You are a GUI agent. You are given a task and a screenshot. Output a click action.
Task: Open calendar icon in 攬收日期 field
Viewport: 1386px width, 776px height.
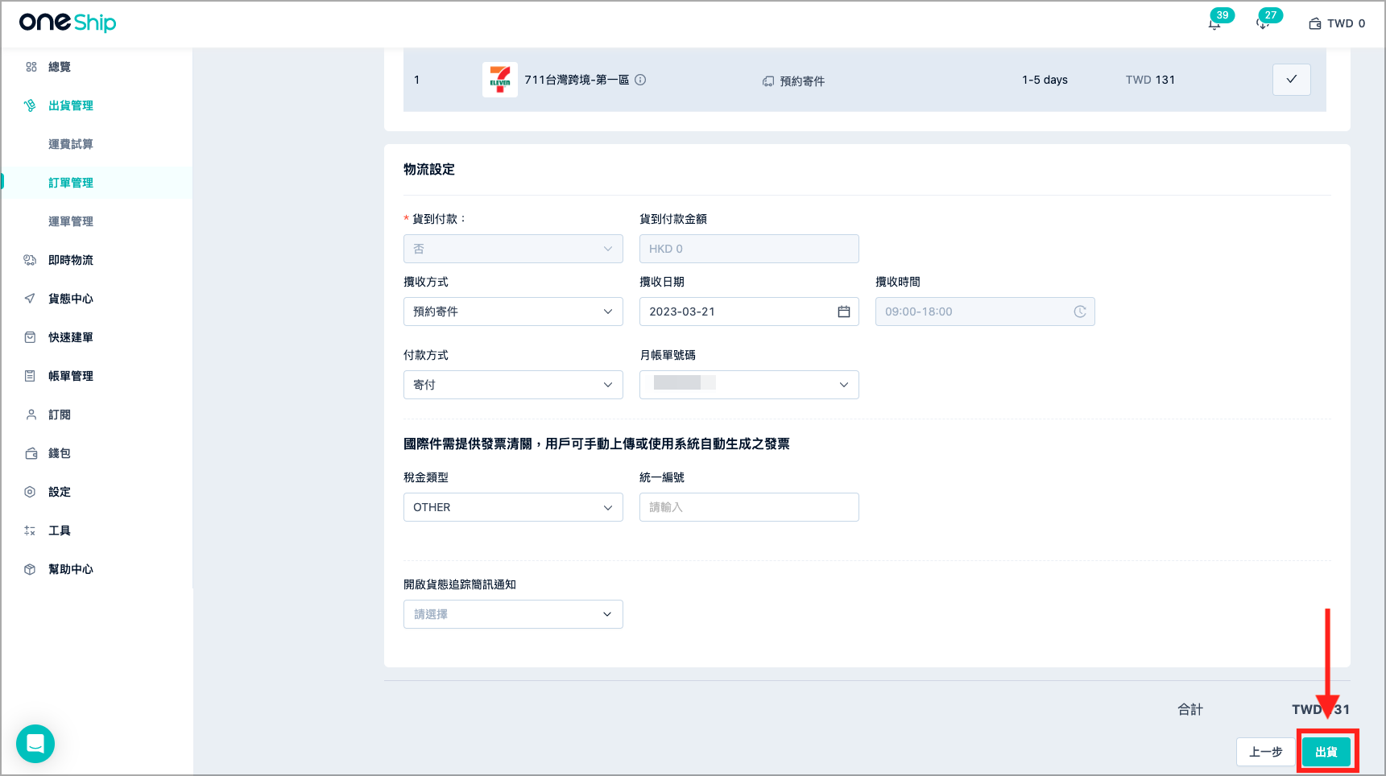coord(844,312)
